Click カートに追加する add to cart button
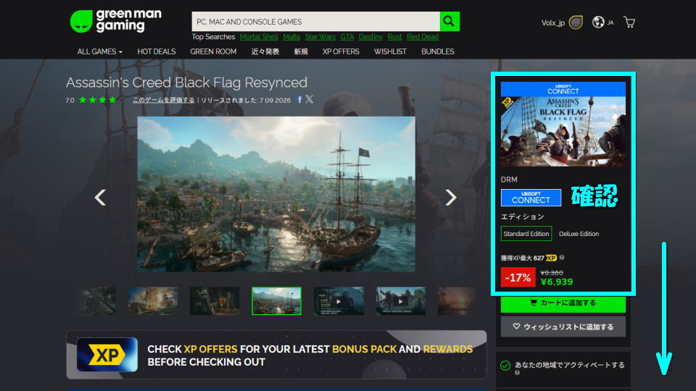The width and height of the screenshot is (696, 391). (563, 303)
